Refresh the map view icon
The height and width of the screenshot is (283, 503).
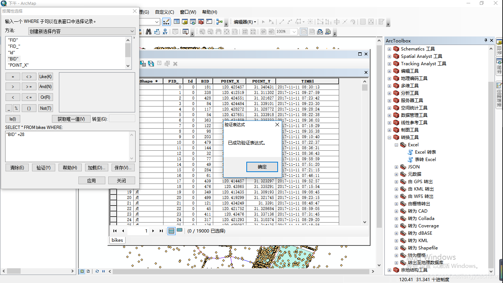(x=97, y=271)
